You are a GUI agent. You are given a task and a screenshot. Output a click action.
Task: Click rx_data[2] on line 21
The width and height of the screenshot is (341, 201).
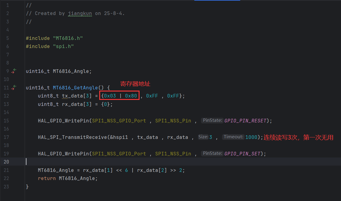pos(152,170)
